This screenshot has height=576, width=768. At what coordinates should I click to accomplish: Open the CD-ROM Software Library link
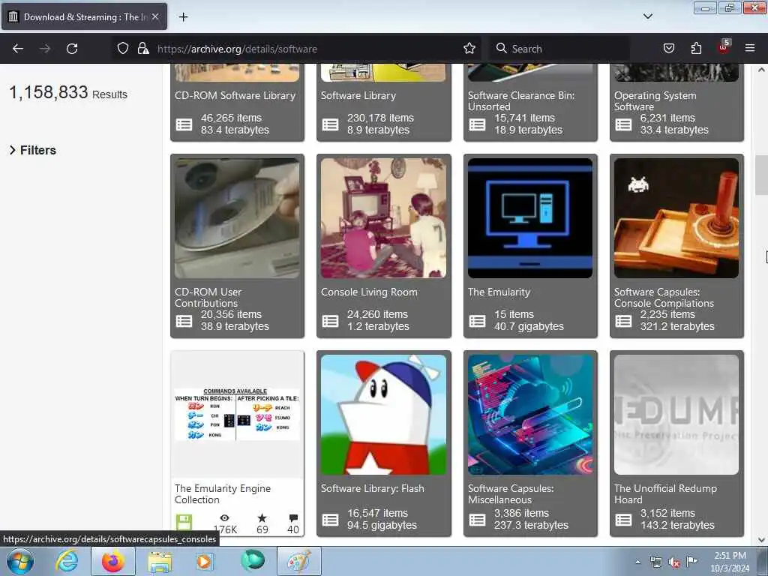pos(235,95)
